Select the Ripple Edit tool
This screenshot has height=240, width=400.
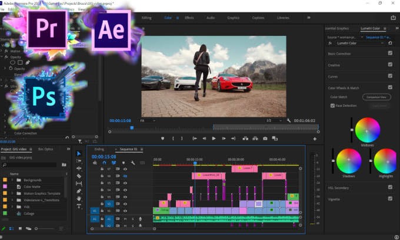(79, 168)
